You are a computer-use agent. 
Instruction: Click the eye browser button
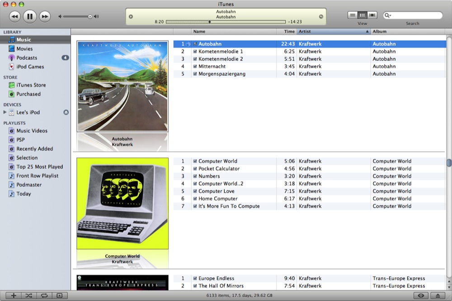click(421, 296)
